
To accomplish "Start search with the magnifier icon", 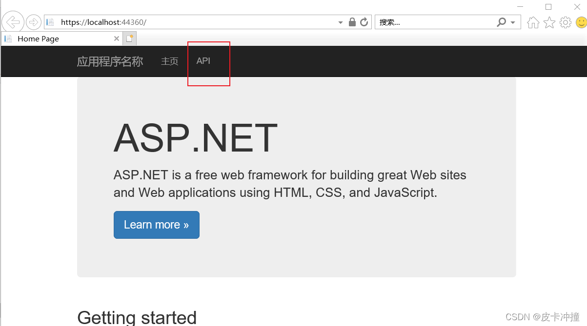I will 502,22.
